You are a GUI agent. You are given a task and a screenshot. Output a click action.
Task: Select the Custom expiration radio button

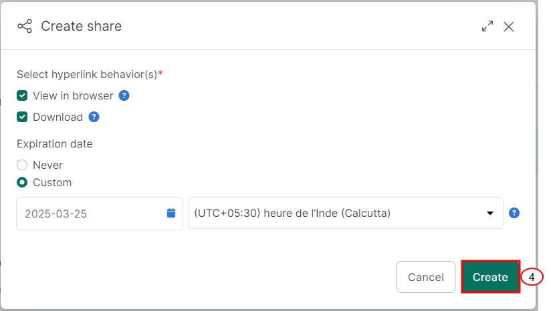22,182
